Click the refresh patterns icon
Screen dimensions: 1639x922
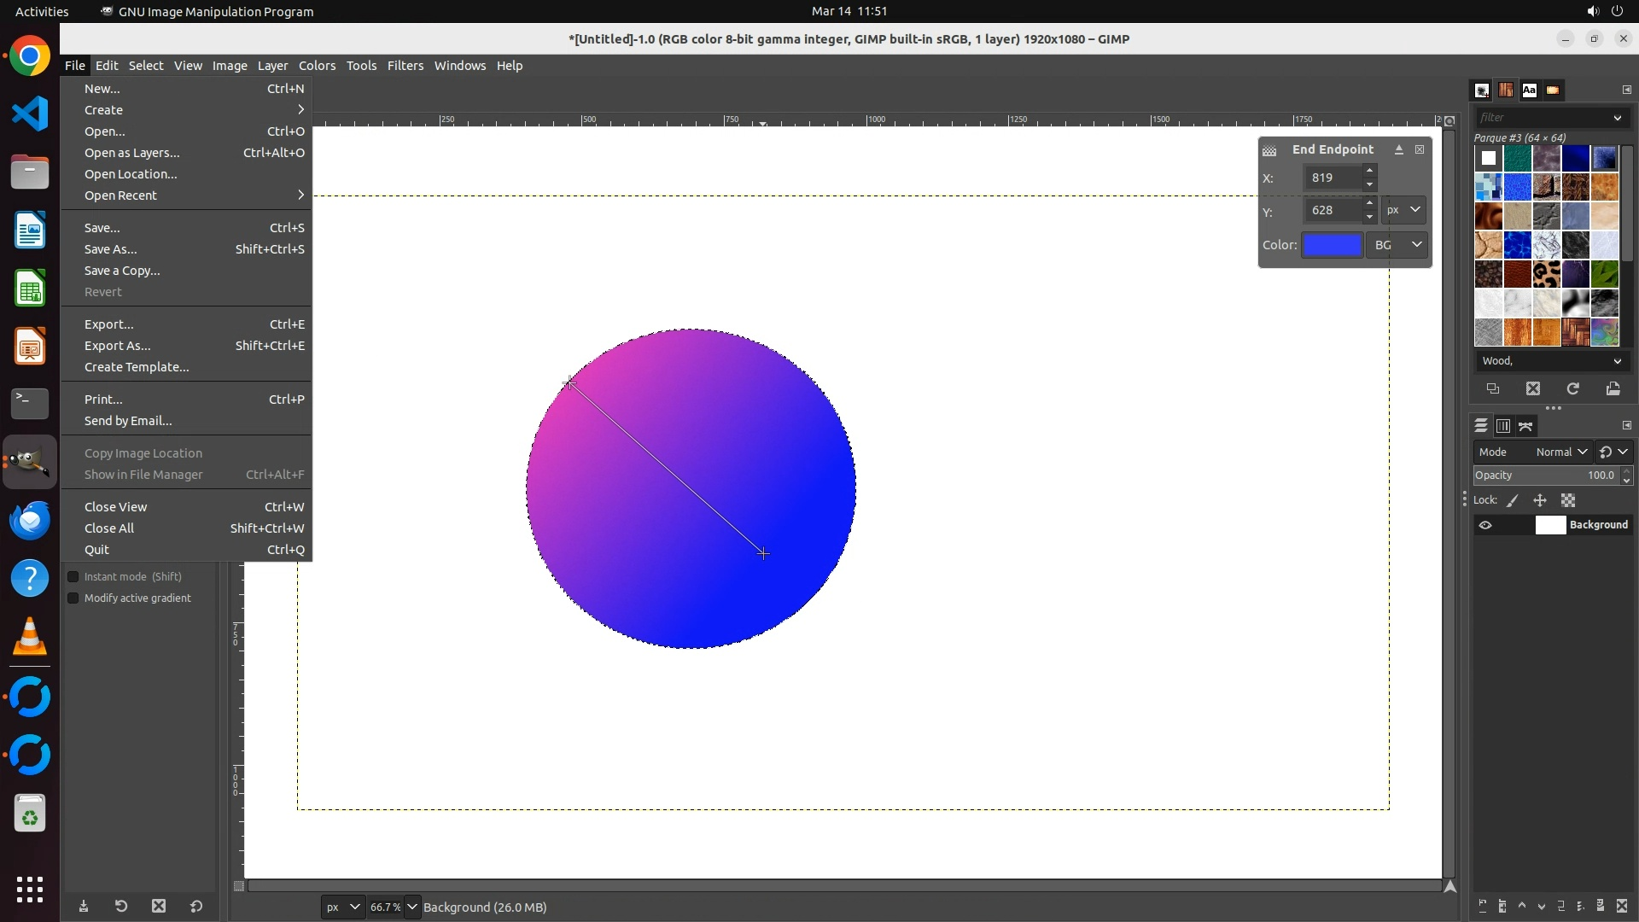click(1572, 388)
